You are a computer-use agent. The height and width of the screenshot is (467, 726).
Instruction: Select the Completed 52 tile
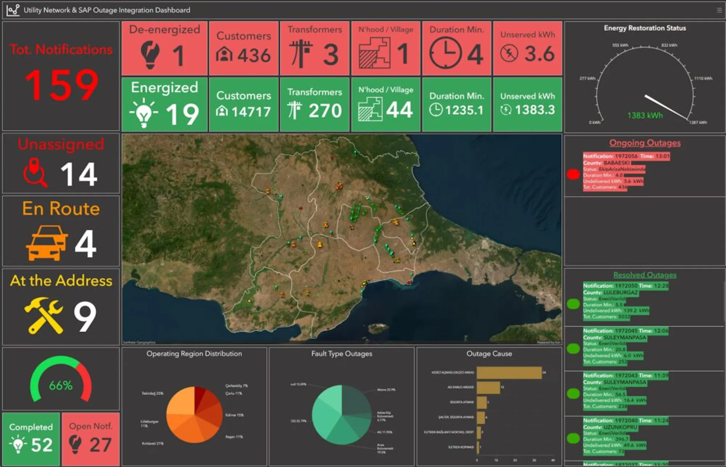coord(31,439)
